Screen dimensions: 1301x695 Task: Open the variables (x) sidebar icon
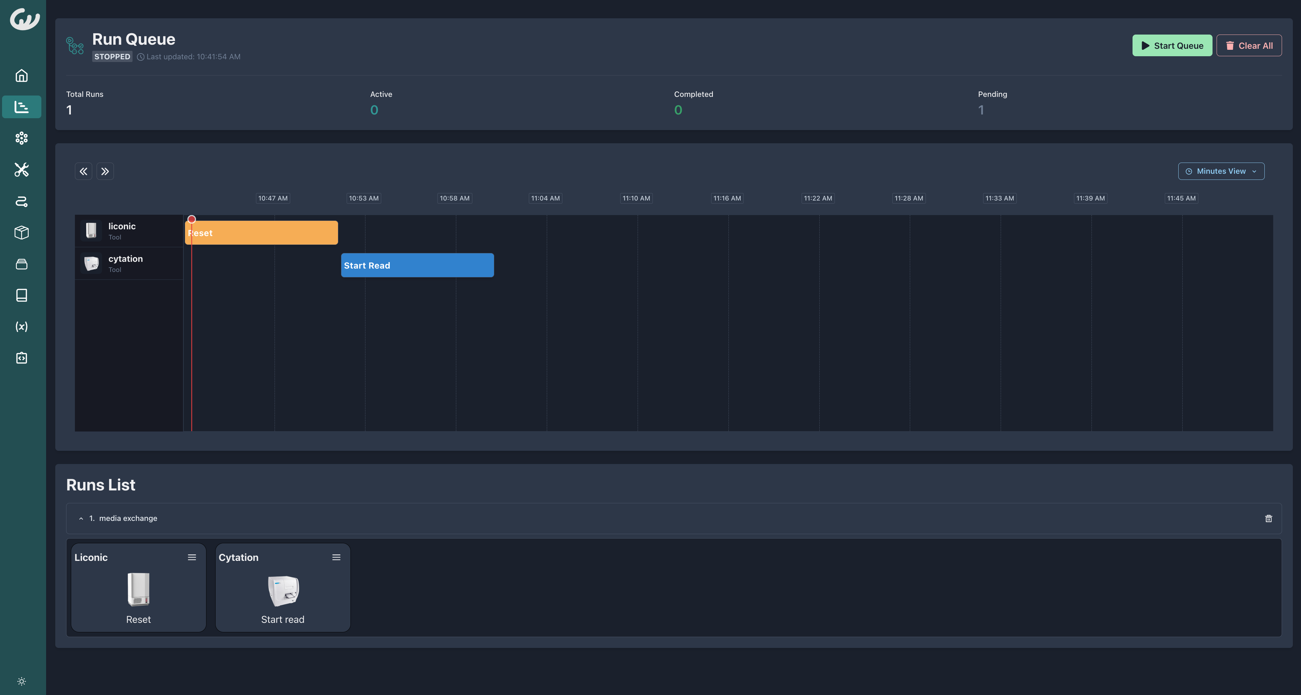(x=21, y=327)
